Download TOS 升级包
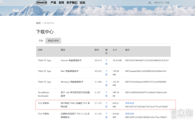Image resolution: width=195 pixels, height=121 pixels. [x=106, y=115]
